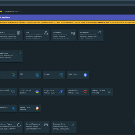This screenshot has width=135, height=135.
Task: Click the Operations banner heading
Action: point(5,17)
